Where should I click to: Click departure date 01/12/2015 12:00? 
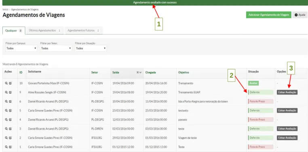(x=123, y=147)
